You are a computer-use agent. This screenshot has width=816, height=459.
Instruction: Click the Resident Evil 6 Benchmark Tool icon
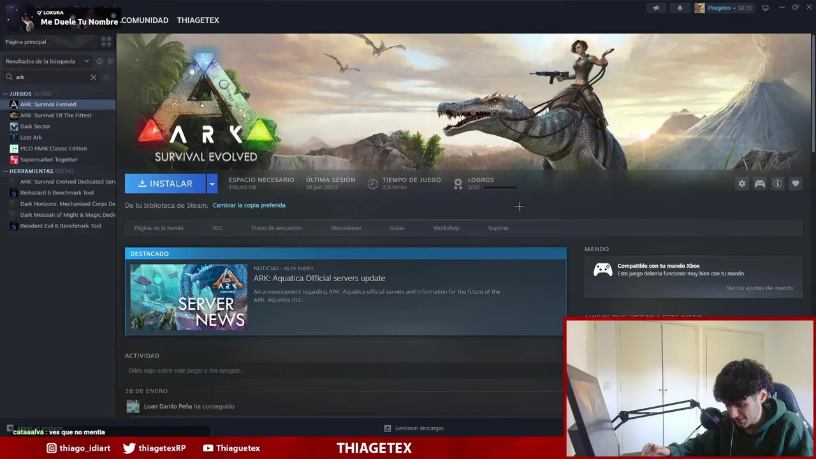click(x=14, y=226)
